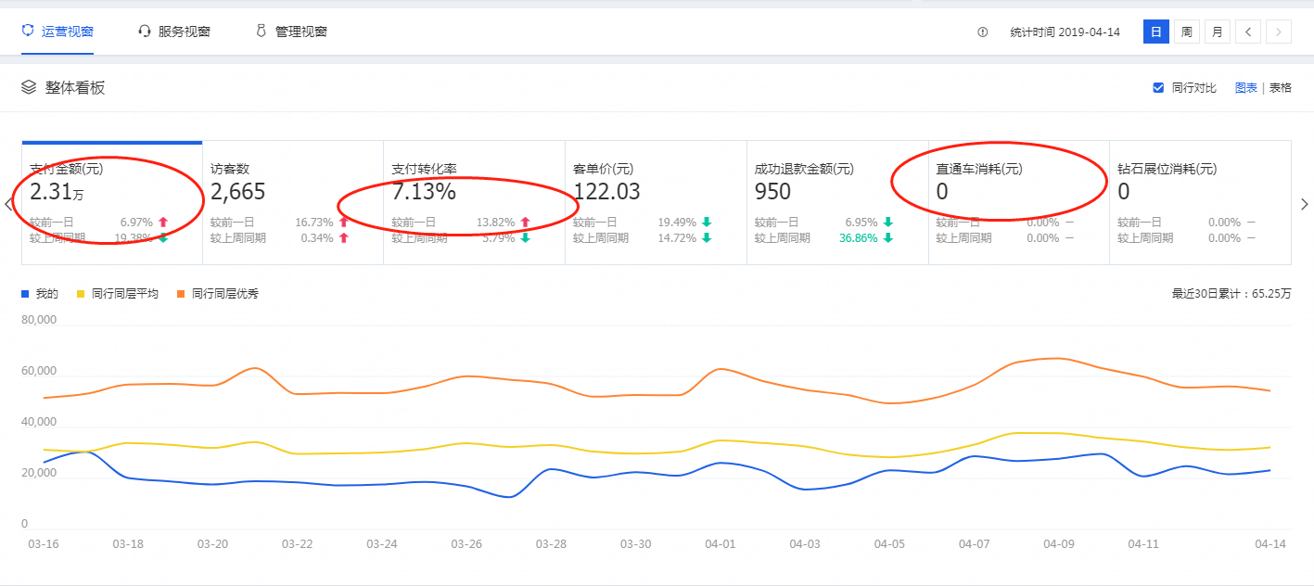The width and height of the screenshot is (1314, 586).
Task: Toggle the 同行同层平均 legend series
Action: pyautogui.click(x=118, y=293)
